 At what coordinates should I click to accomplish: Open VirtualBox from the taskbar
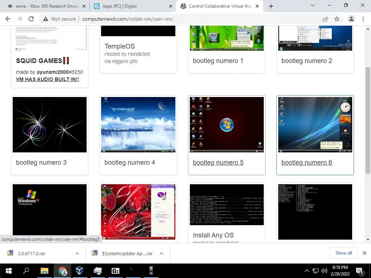pyautogui.click(x=80, y=271)
